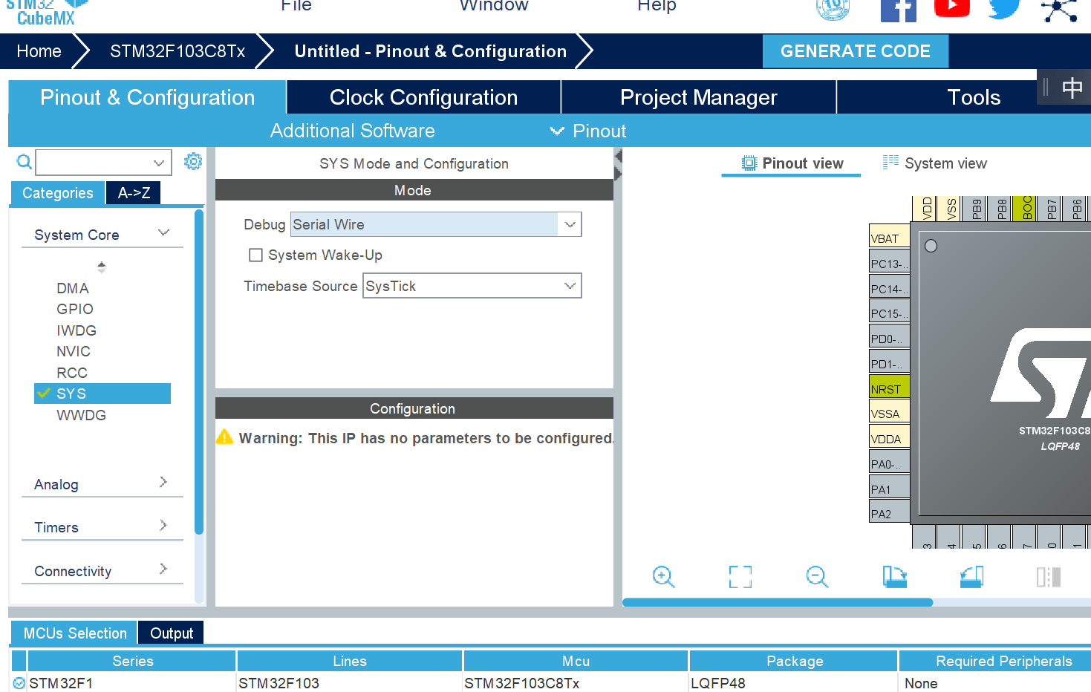Switch to Pinout & Configuration tab
The image size is (1091, 692).
(x=147, y=97)
